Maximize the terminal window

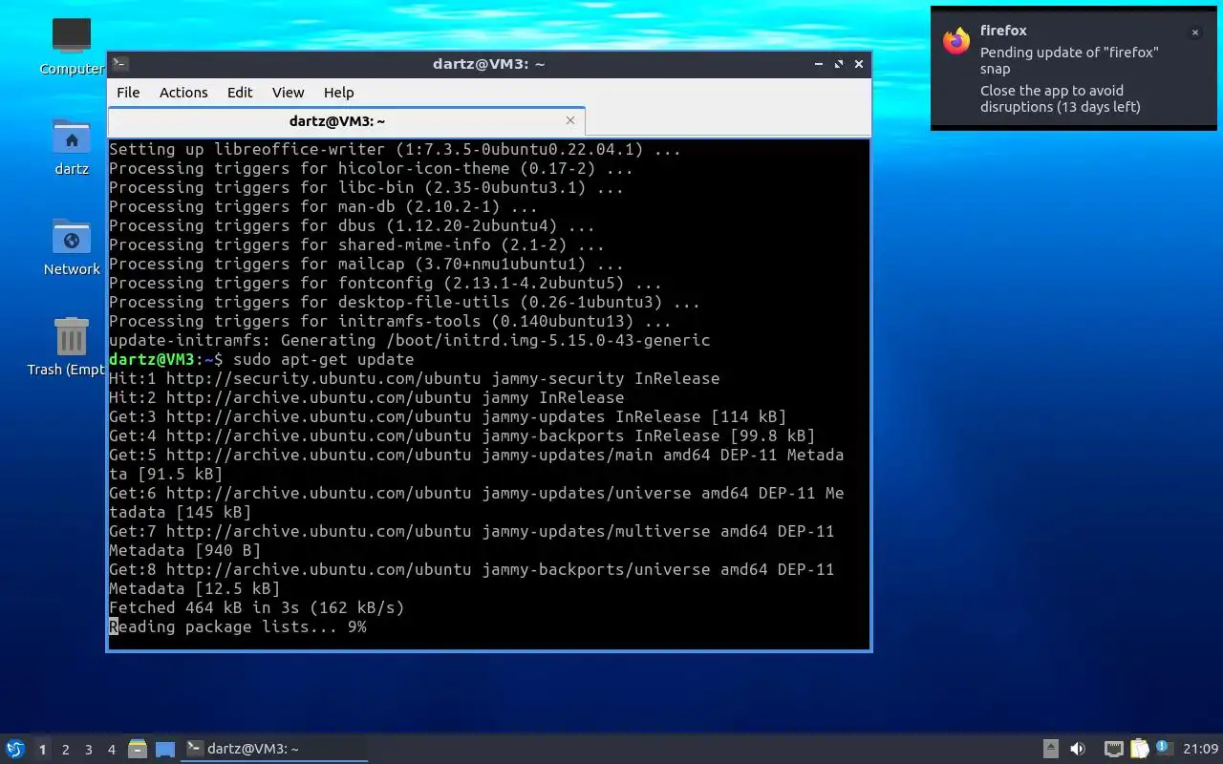point(839,64)
